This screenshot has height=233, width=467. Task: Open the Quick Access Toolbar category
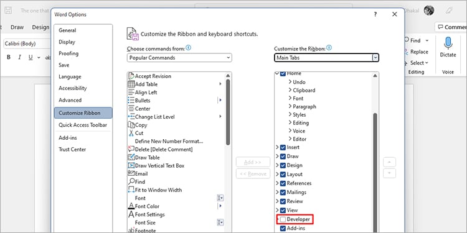83,125
